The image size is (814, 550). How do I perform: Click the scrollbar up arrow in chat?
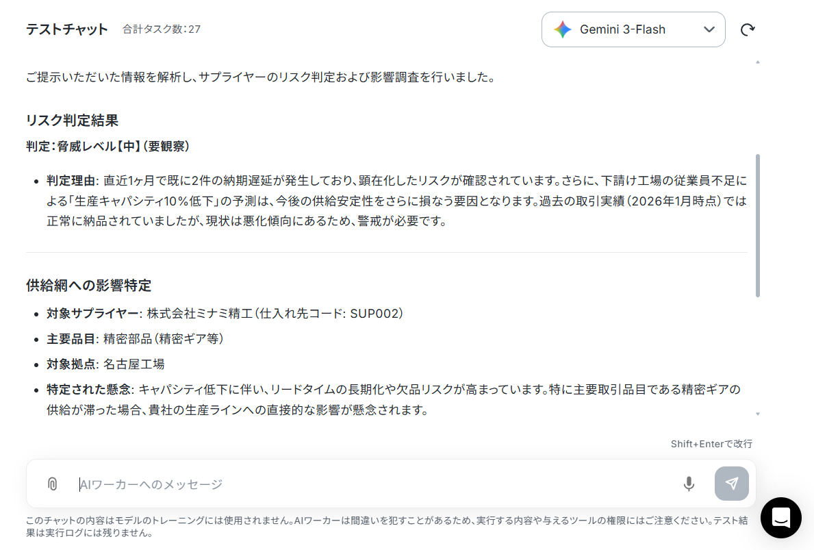[x=758, y=62]
